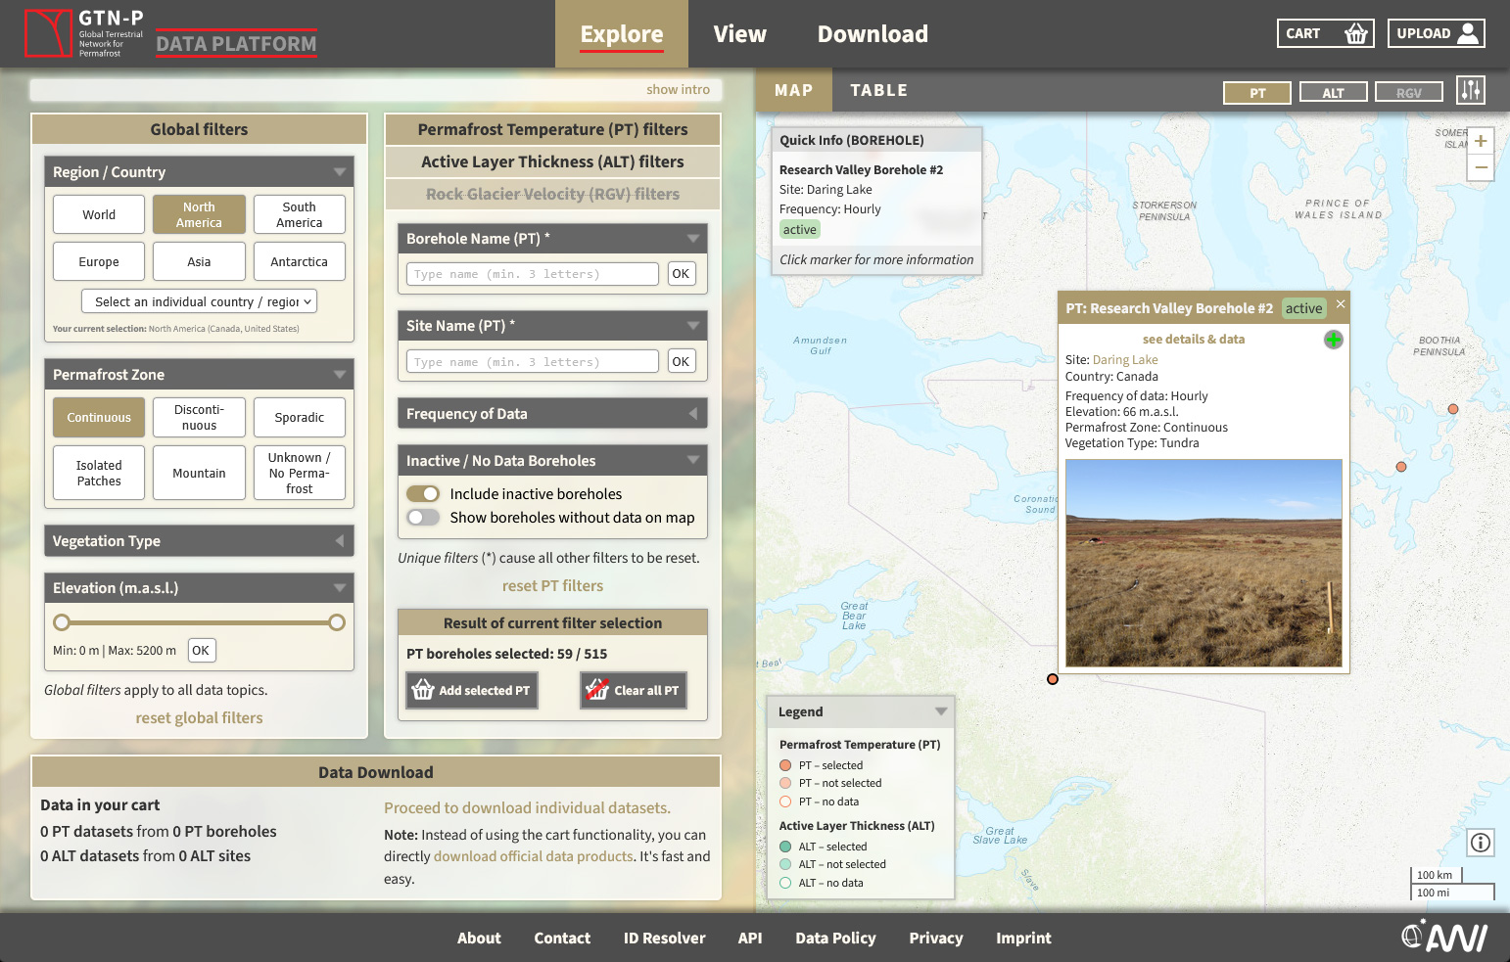Open the Download menu item
This screenshot has height=962, width=1510.
pos(872,34)
